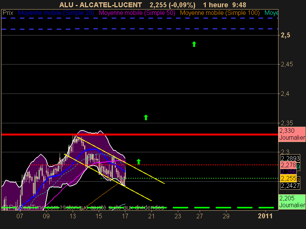Click the price value '2,255 (-0,09%)' in title
The width and height of the screenshot is (306, 229).
[x=173, y=5]
